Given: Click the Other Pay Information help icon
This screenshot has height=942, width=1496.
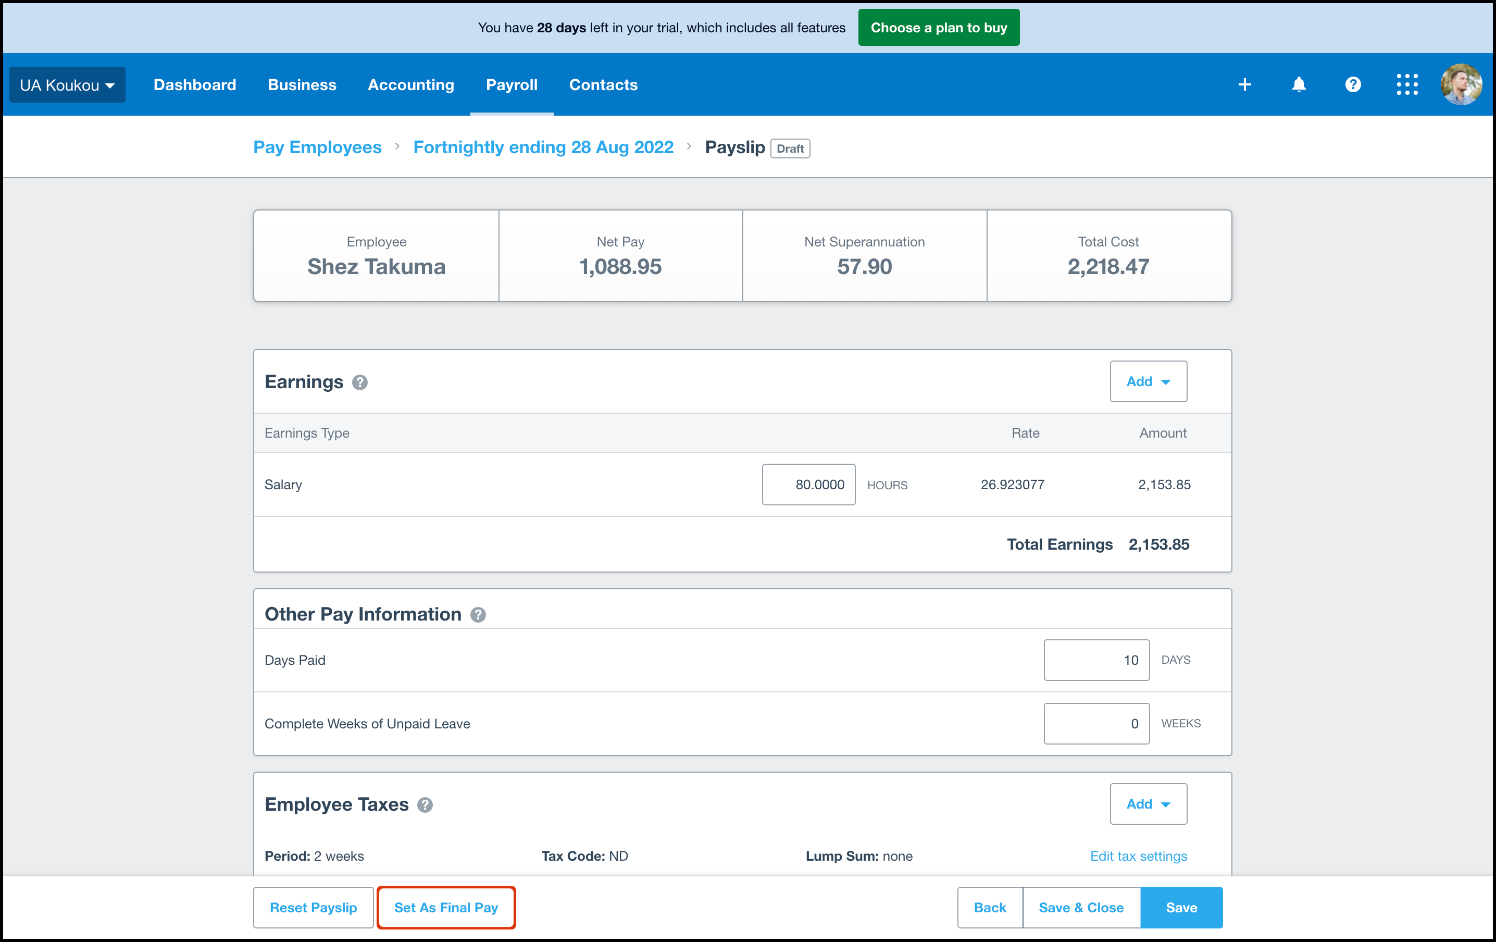Looking at the screenshot, I should (478, 614).
